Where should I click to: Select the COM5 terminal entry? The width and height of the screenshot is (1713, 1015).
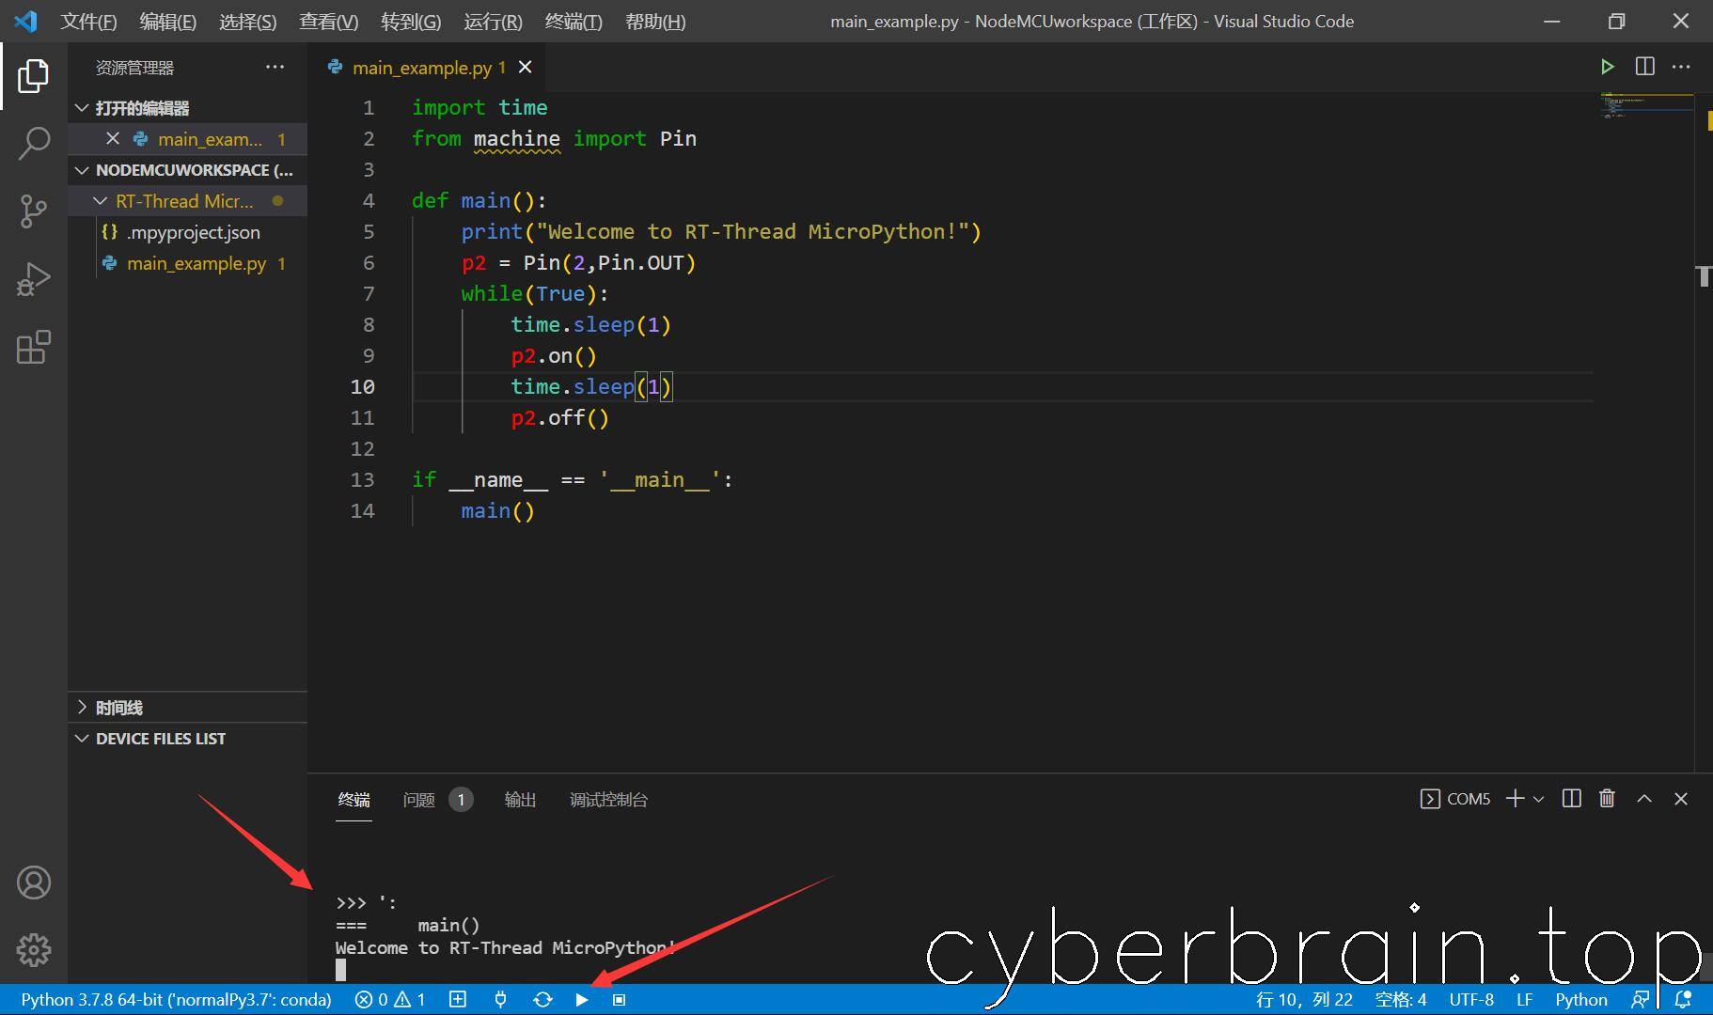tap(1455, 799)
